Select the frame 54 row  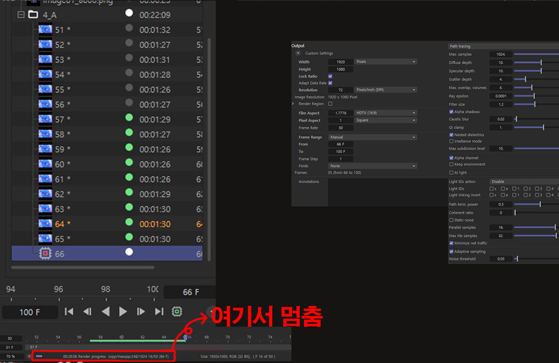coord(107,74)
